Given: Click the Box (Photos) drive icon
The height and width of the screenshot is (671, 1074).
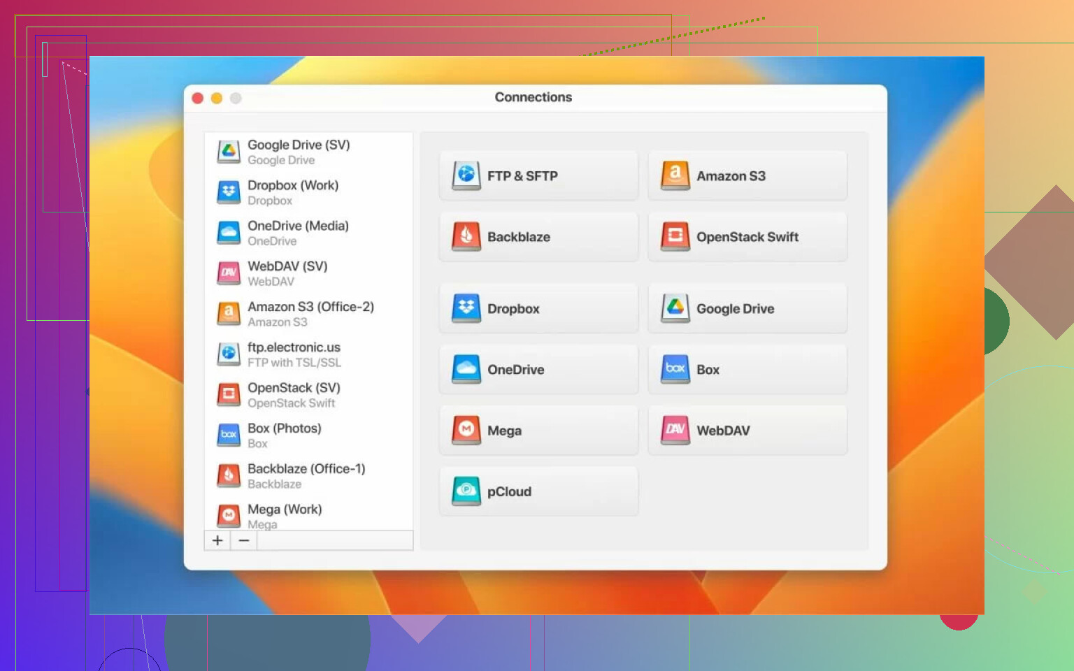Looking at the screenshot, I should [x=229, y=435].
